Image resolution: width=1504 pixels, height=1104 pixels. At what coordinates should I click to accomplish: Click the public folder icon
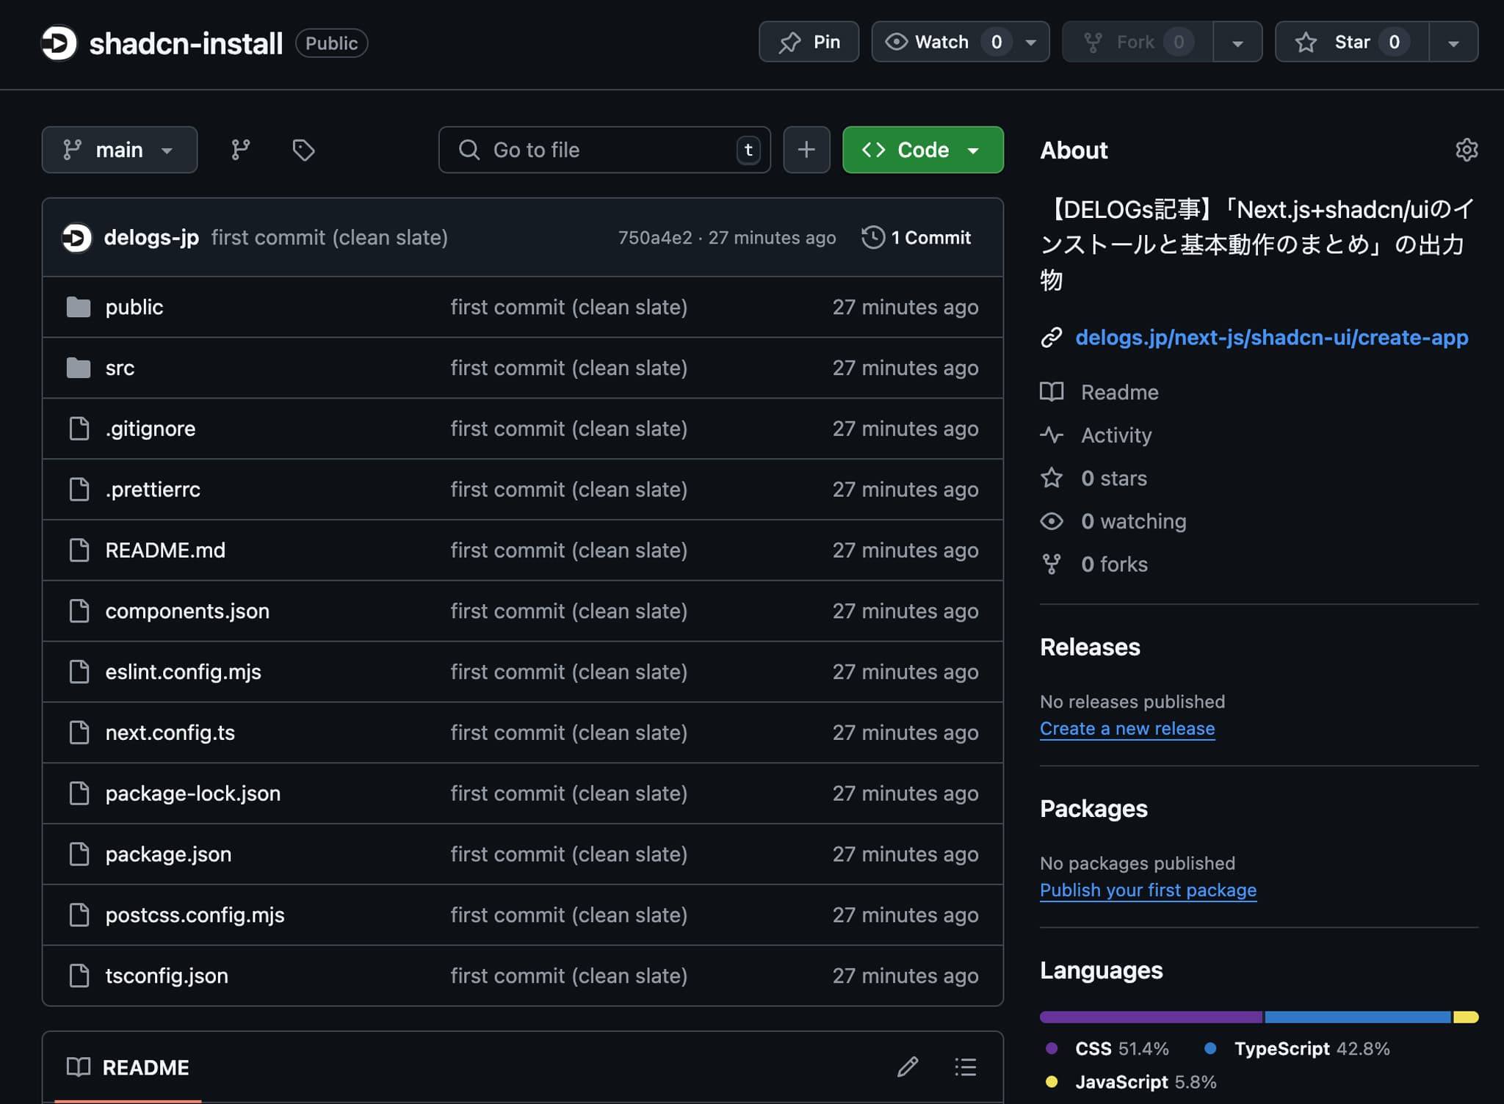(79, 307)
